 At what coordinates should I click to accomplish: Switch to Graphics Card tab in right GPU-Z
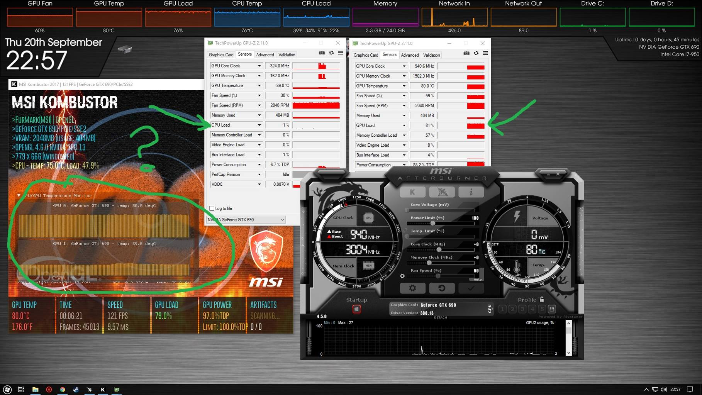point(366,55)
